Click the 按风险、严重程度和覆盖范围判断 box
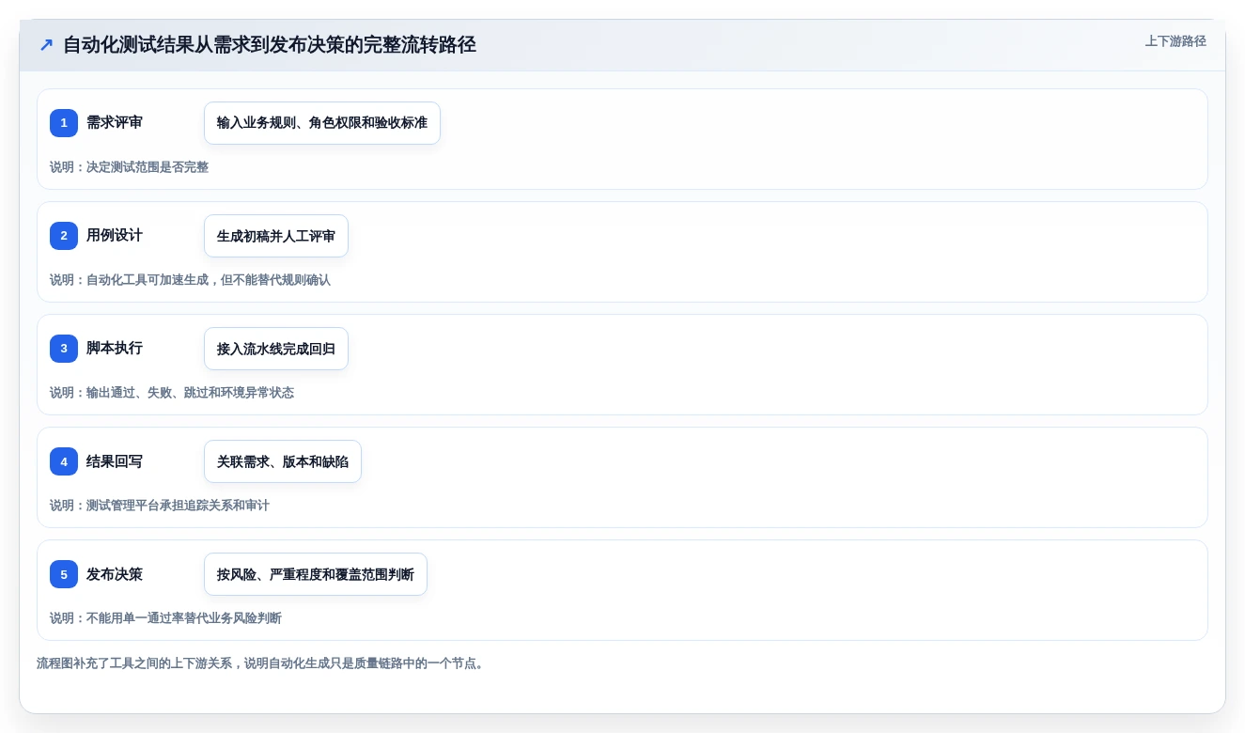Screen dimensions: 1245x733 click(316, 574)
